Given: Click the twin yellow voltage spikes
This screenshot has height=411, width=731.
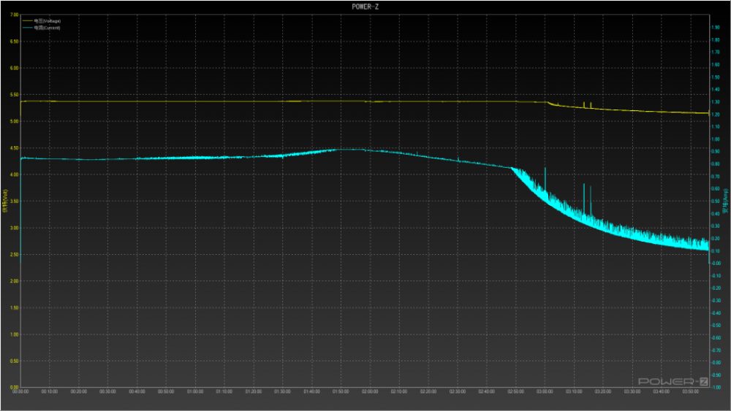Looking at the screenshot, I should coord(588,104).
